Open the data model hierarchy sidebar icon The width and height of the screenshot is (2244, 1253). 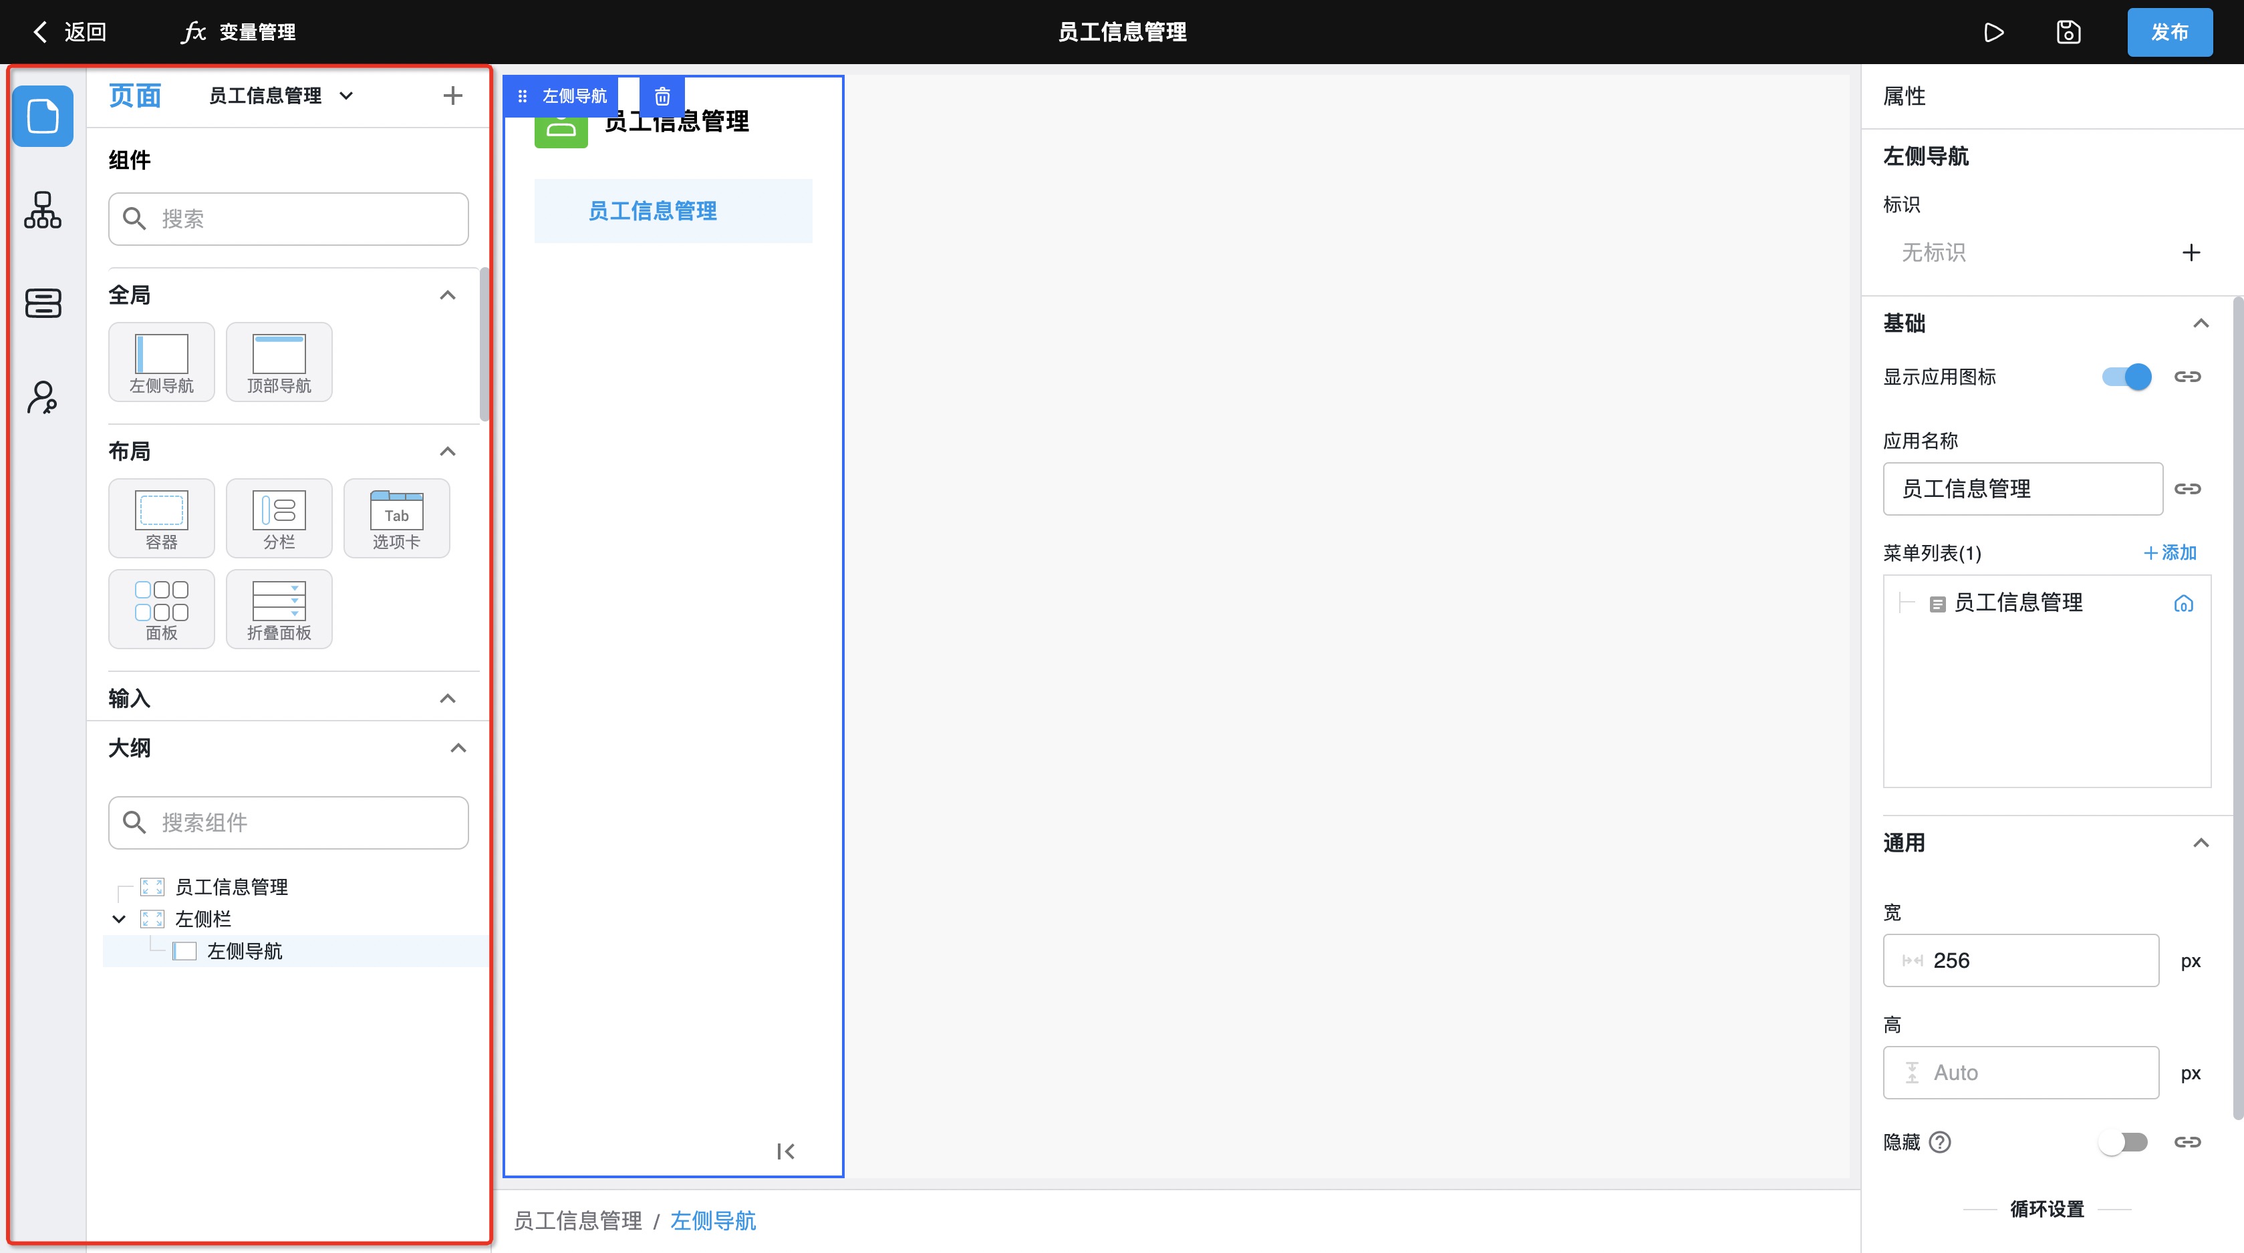coord(43,210)
